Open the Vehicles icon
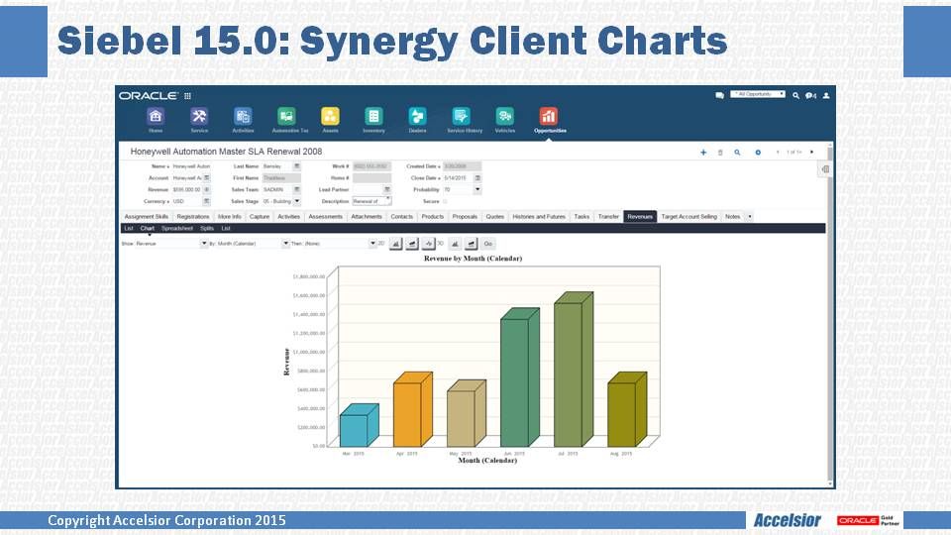The image size is (951, 535). pos(504,117)
